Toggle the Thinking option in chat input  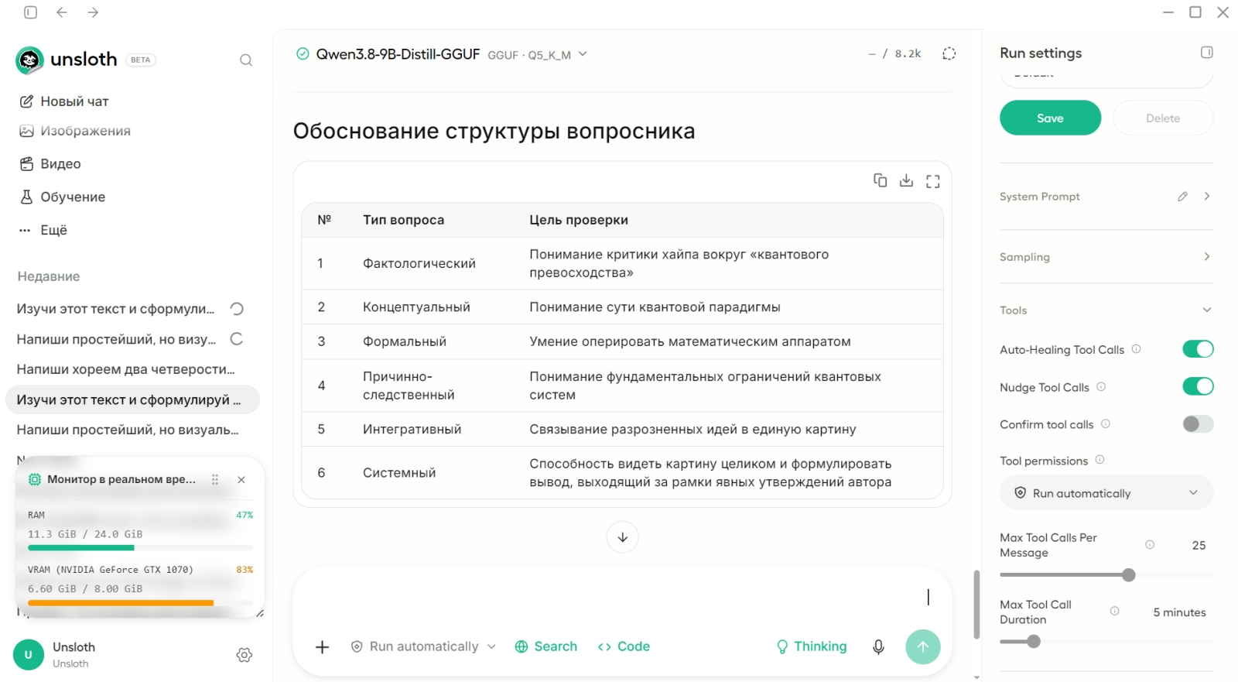811,647
